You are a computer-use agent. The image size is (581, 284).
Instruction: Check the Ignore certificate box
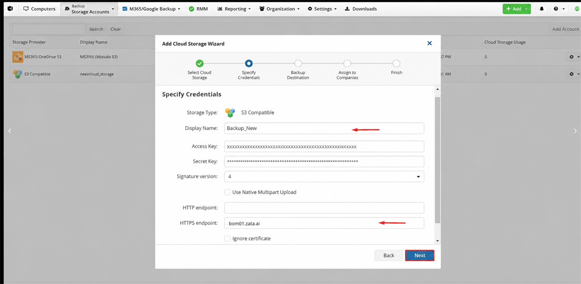tap(227, 238)
